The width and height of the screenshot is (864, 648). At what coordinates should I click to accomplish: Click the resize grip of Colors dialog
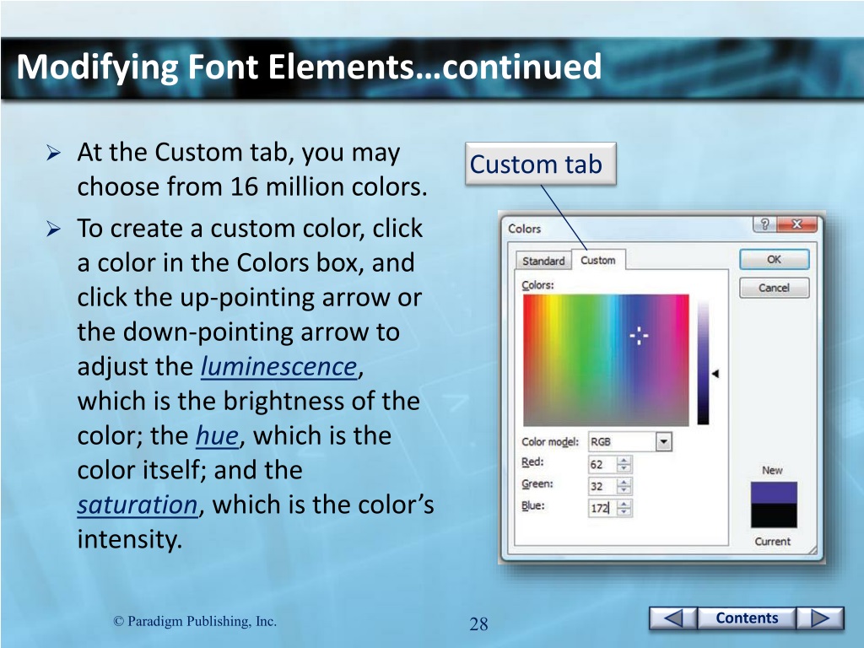pyautogui.click(x=813, y=550)
